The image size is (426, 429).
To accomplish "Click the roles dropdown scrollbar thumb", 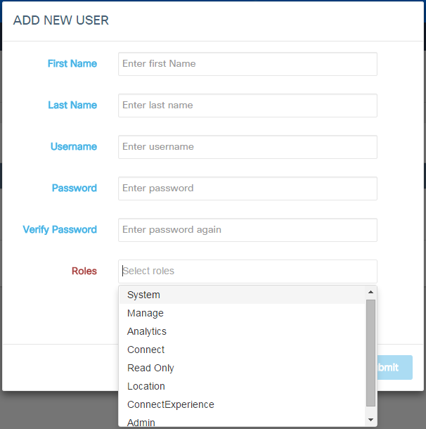I will pyautogui.click(x=370, y=352).
